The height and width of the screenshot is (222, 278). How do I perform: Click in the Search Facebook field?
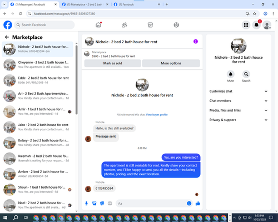(44, 25)
